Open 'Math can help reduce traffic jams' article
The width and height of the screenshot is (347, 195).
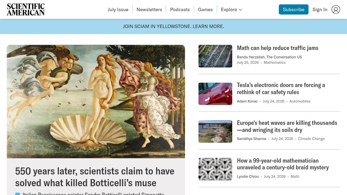tap(277, 48)
